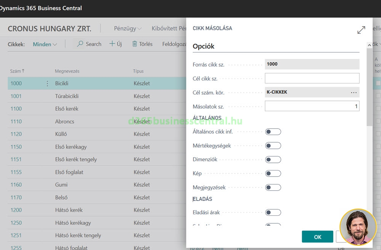381x250 pixels.
Task: Open the Minden view filter dropdown
Action: (x=45, y=44)
